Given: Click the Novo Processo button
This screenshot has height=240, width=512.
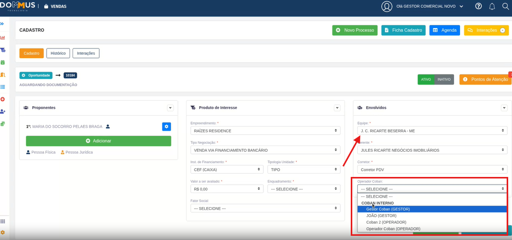Looking at the screenshot, I should pos(355,30).
